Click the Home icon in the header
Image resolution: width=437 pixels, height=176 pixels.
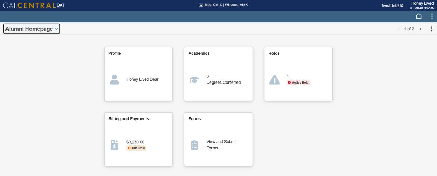(x=418, y=16)
